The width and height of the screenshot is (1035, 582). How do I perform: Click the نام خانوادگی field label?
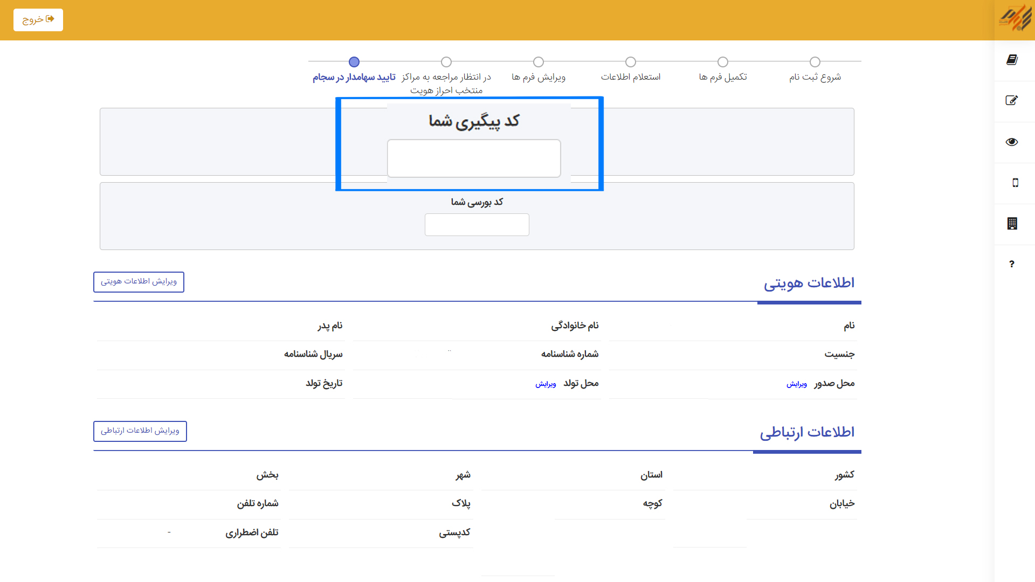(575, 326)
